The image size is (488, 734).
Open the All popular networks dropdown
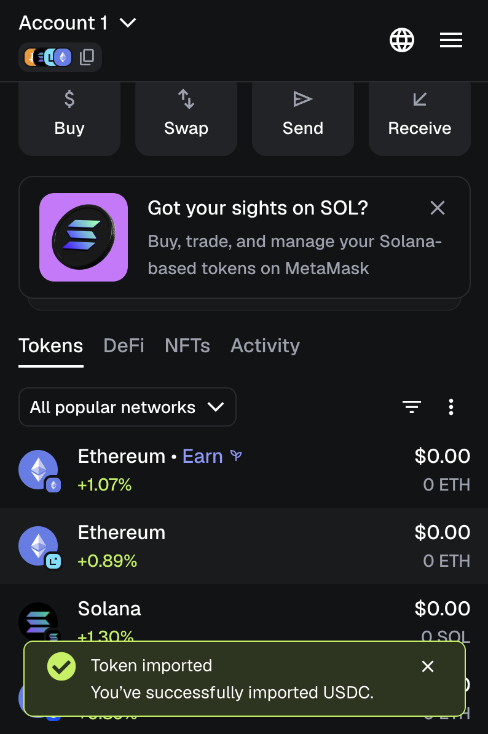tap(127, 407)
